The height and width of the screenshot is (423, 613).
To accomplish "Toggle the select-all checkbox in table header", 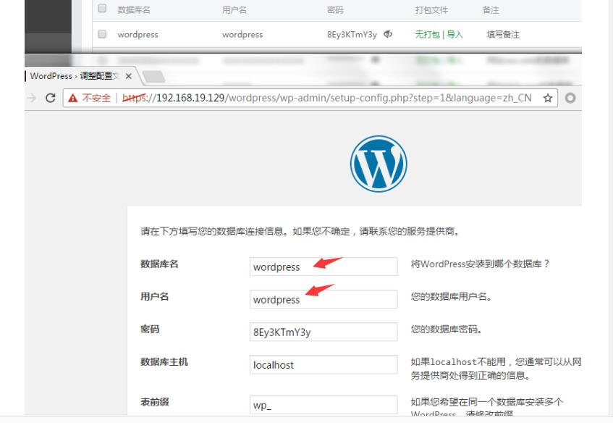I will 102,8.
